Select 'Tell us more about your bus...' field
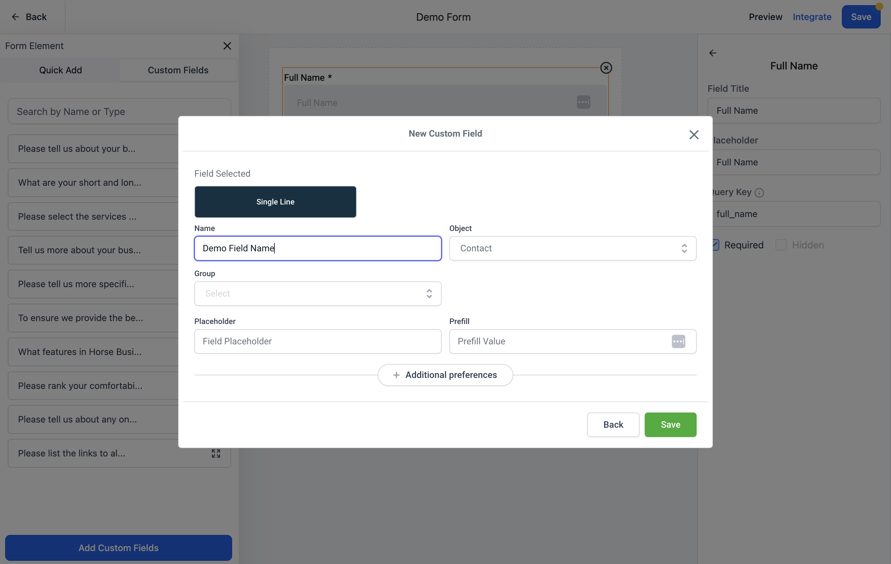The width and height of the screenshot is (891, 564). pyautogui.click(x=93, y=250)
